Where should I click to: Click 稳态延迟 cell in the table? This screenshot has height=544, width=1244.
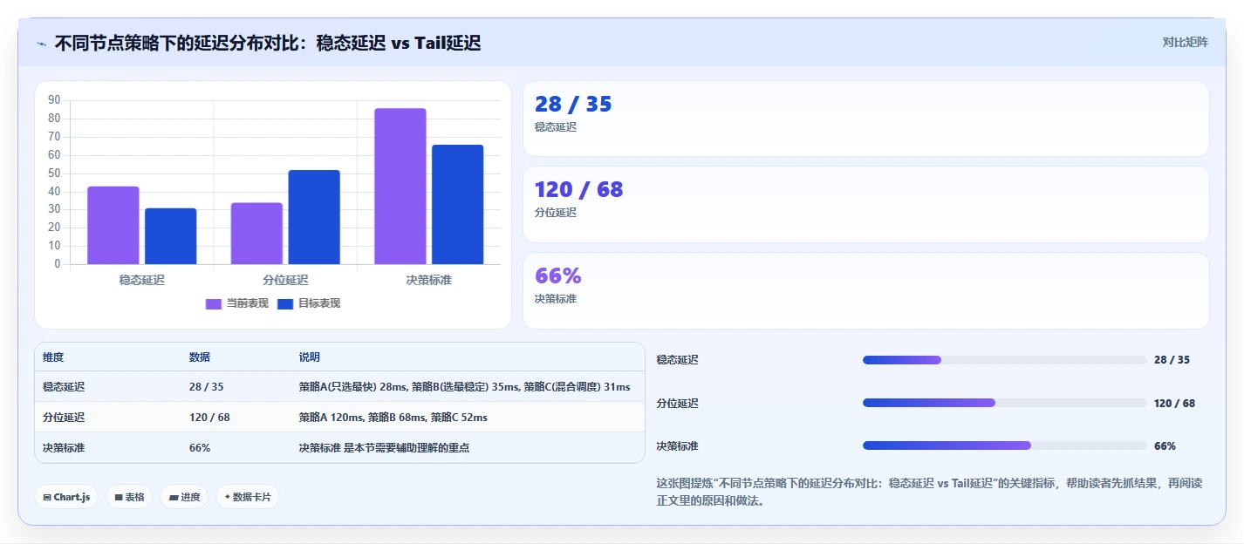(64, 387)
